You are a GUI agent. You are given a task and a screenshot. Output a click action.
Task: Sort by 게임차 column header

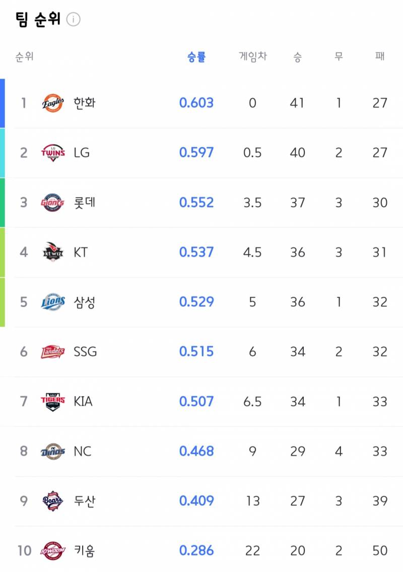click(x=253, y=56)
